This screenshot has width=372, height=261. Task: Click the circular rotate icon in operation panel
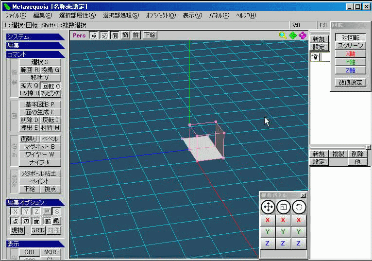point(299,207)
